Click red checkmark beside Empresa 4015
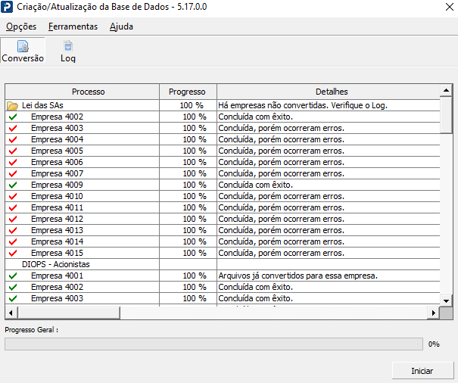Image resolution: width=458 pixels, height=383 pixels. point(13,253)
